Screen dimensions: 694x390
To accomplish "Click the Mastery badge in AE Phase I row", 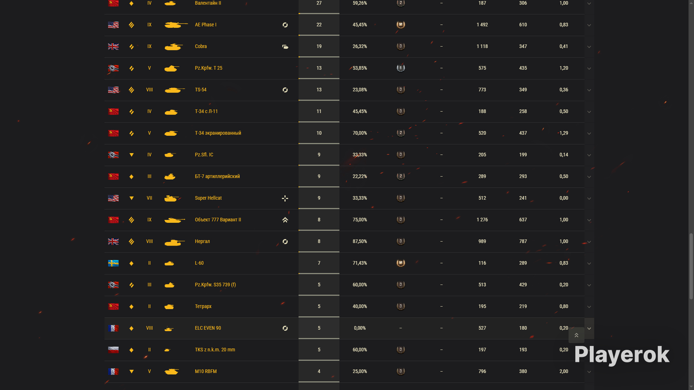I will [400, 25].
